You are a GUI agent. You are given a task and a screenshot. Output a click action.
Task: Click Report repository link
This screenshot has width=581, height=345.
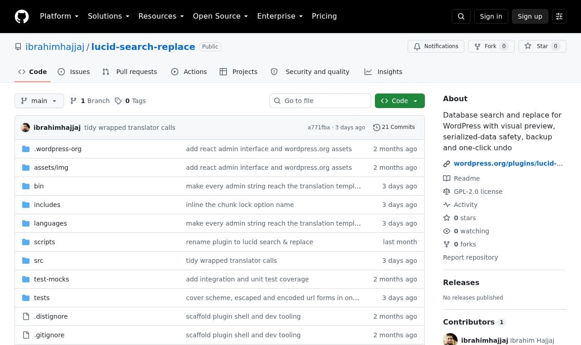[x=470, y=257]
